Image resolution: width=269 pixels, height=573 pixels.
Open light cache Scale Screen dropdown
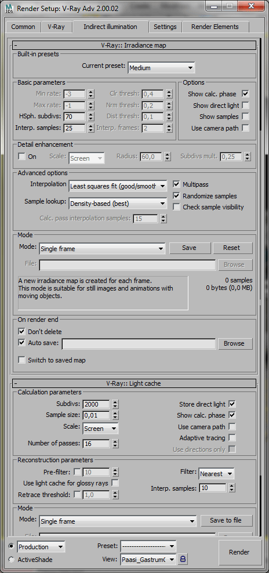click(x=100, y=428)
